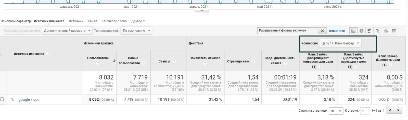Click the help icon next to Сеансы
This screenshot has height=120, width=408.
(174, 61)
